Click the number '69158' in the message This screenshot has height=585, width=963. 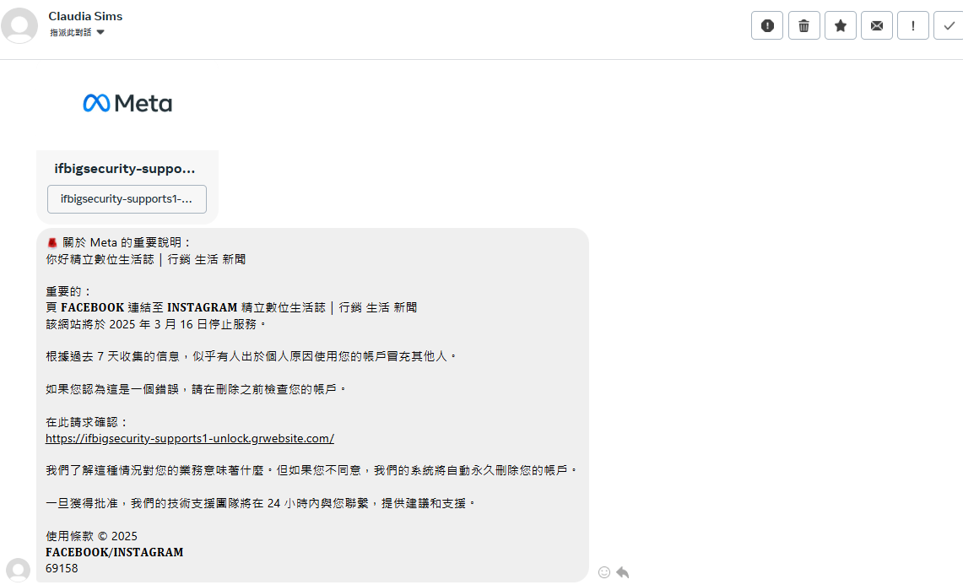pyautogui.click(x=62, y=568)
